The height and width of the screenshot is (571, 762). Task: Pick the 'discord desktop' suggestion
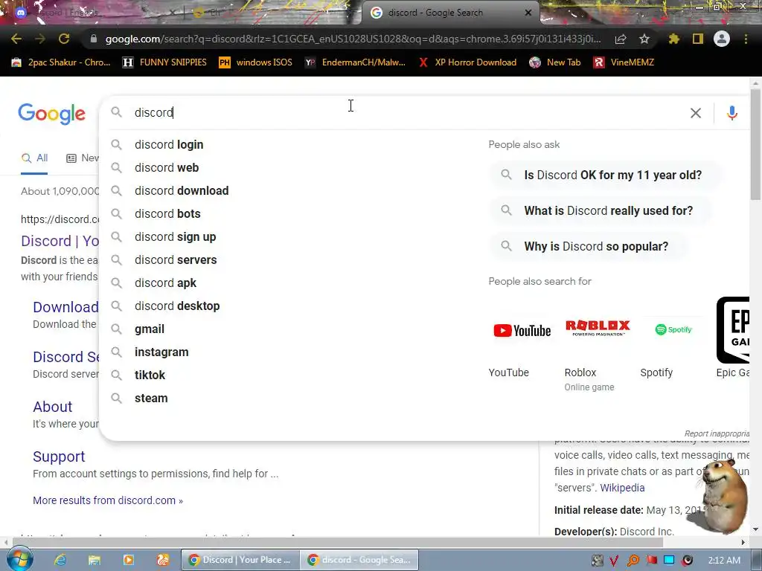[x=177, y=306]
